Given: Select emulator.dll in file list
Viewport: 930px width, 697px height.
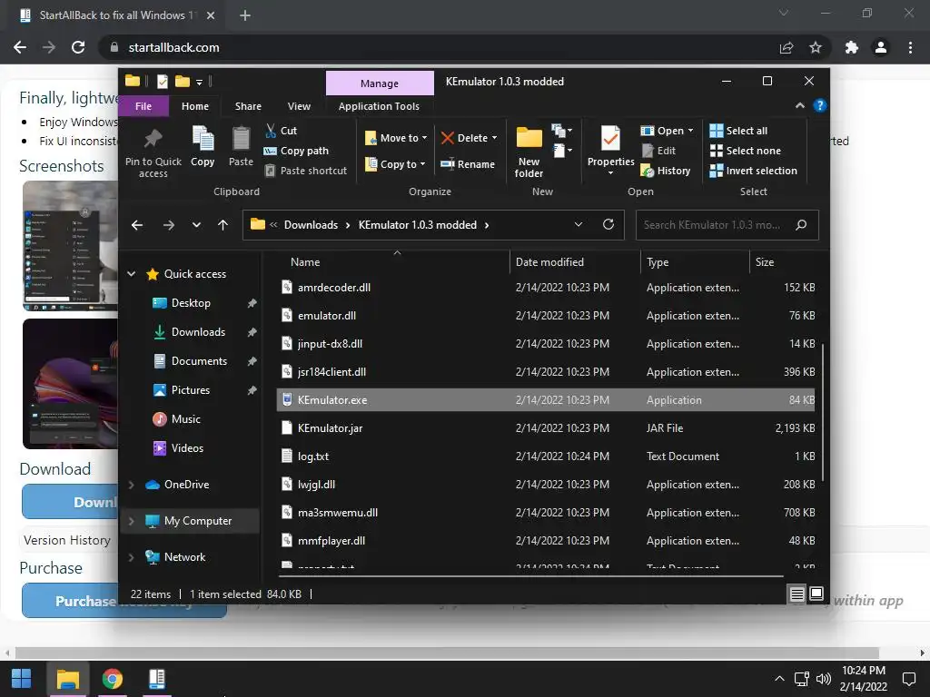Looking at the screenshot, I should click(546, 315).
